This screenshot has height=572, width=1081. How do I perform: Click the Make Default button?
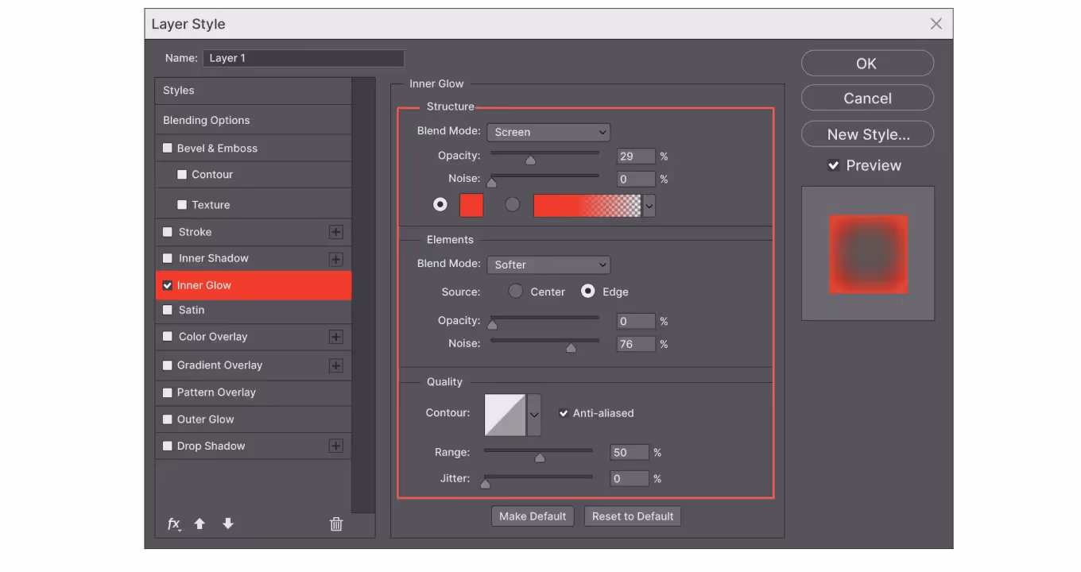tap(533, 516)
